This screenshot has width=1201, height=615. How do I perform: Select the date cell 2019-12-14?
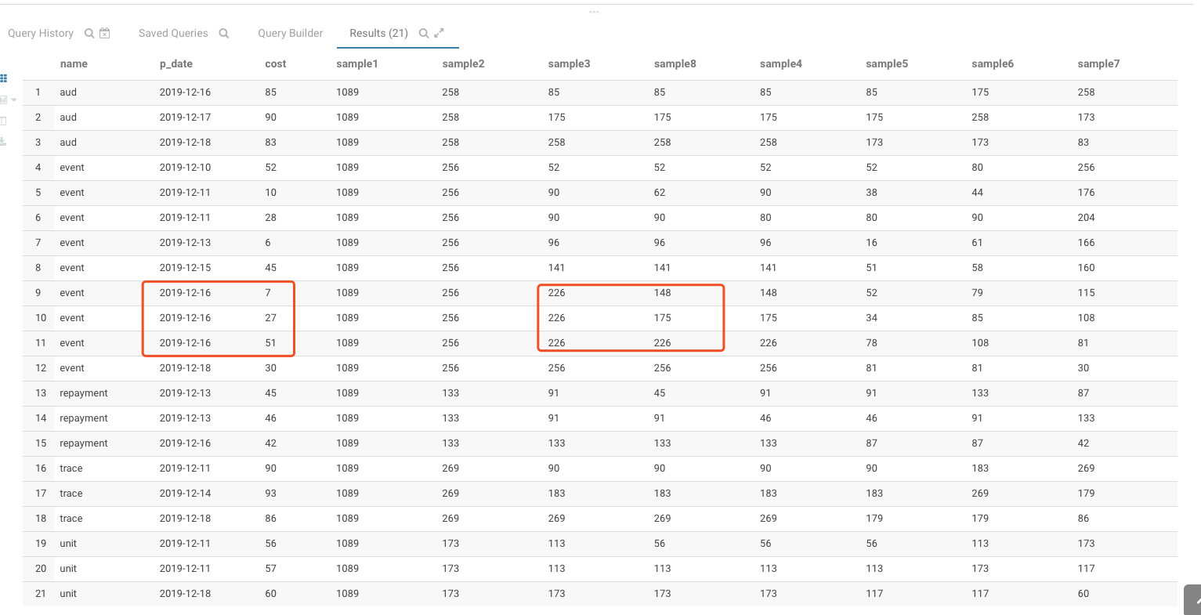(x=185, y=493)
